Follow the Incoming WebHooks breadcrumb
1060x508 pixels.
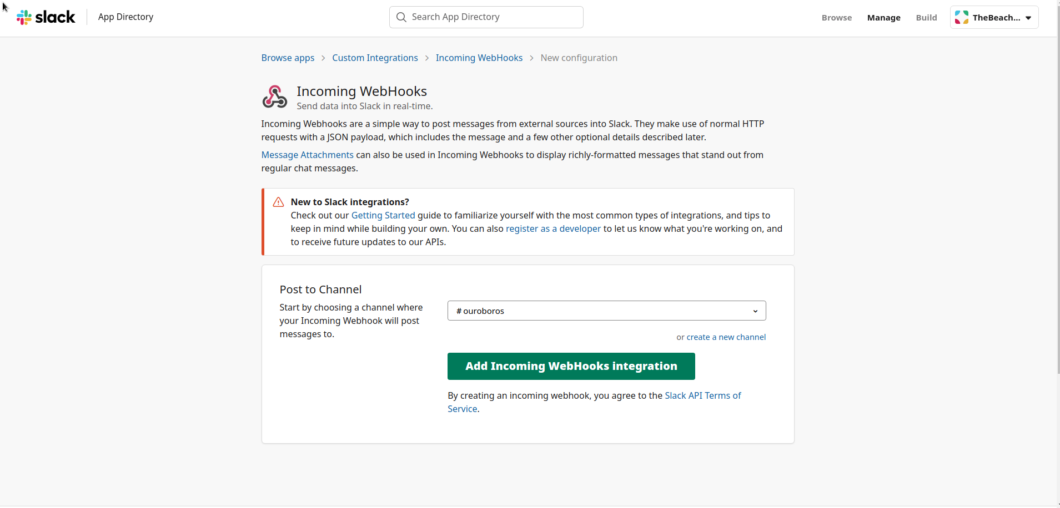pyautogui.click(x=479, y=58)
